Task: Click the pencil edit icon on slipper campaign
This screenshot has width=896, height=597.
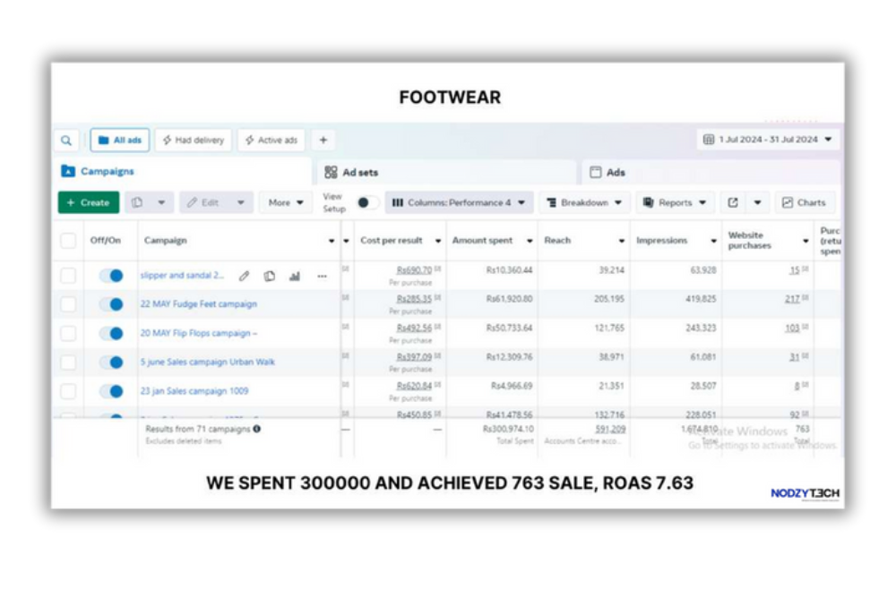Action: (244, 277)
